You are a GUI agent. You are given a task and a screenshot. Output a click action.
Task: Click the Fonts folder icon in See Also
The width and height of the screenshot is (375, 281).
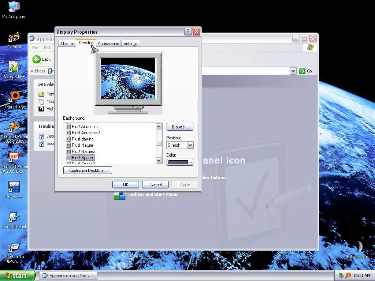41,94
